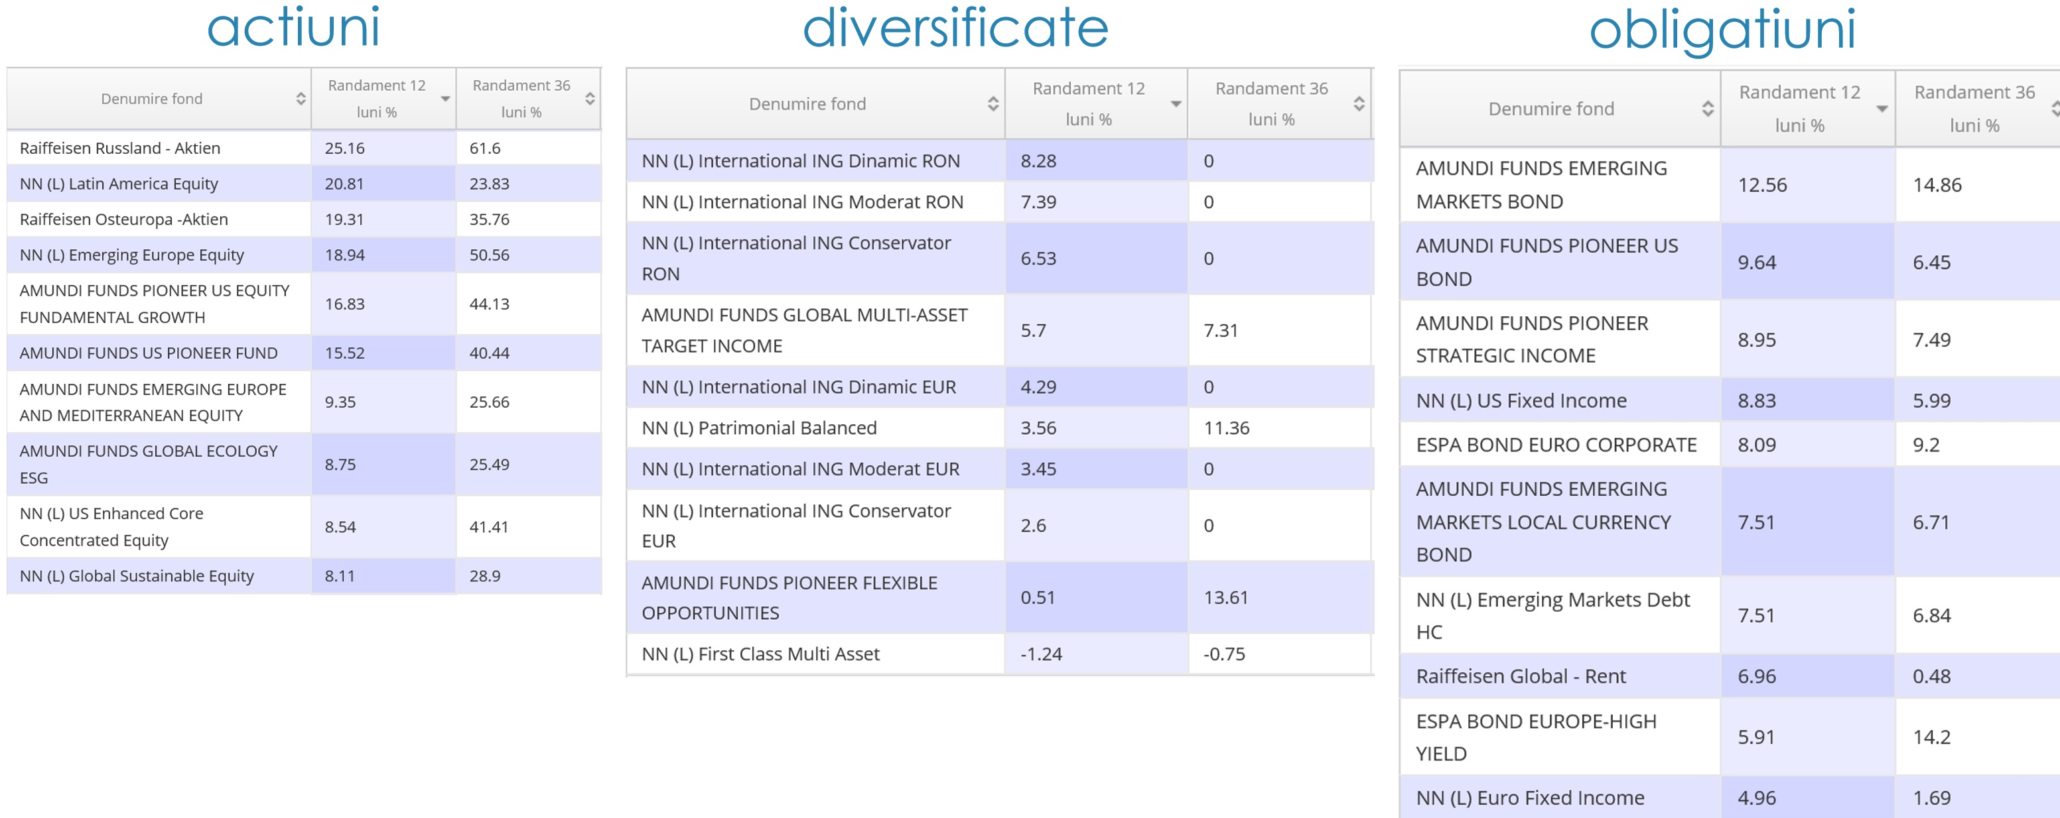
Task: Open NN (L) Latin America Equity fund
Action: 118,184
